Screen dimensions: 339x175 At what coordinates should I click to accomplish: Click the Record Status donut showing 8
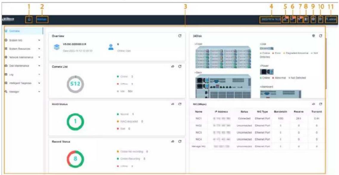click(x=75, y=159)
